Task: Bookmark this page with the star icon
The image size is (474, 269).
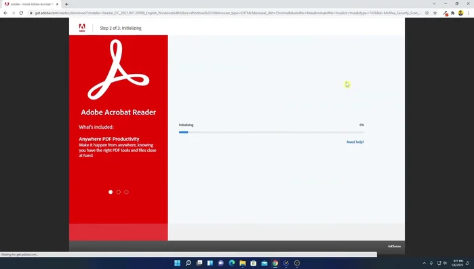Action: (x=435, y=13)
